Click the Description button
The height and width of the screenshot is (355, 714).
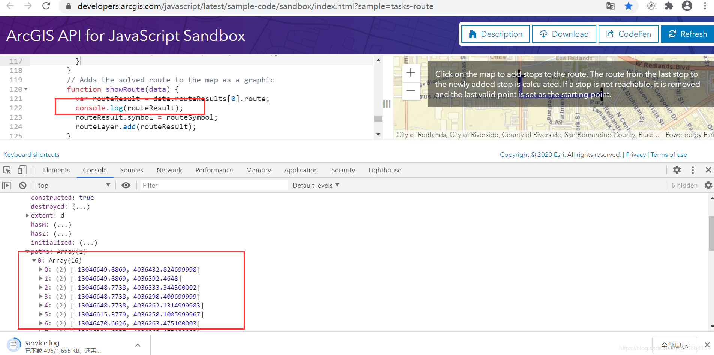pos(495,34)
